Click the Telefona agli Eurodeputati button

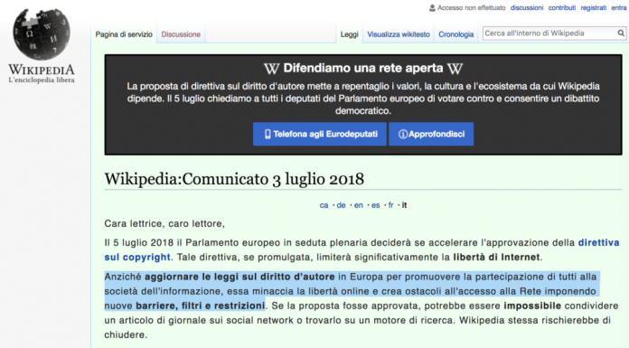[320, 134]
